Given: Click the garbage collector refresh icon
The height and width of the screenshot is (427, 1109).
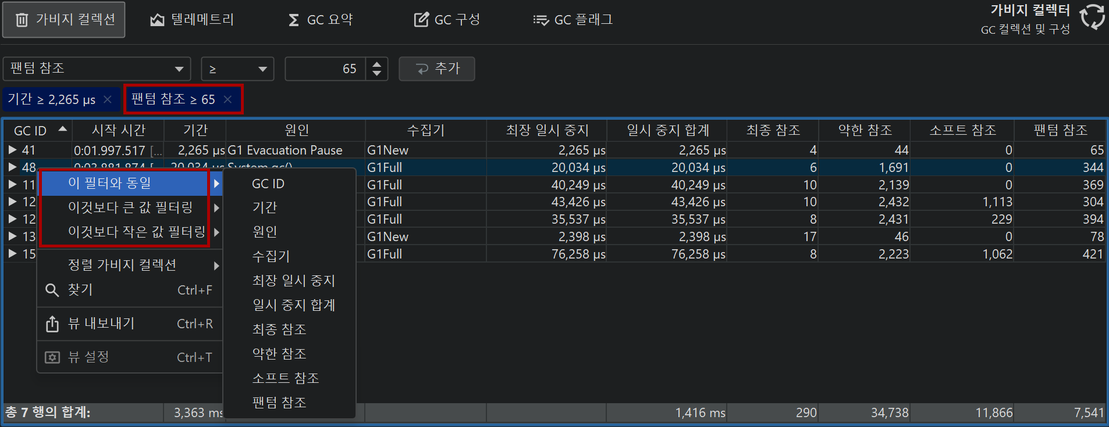Looking at the screenshot, I should pyautogui.click(x=1092, y=17).
